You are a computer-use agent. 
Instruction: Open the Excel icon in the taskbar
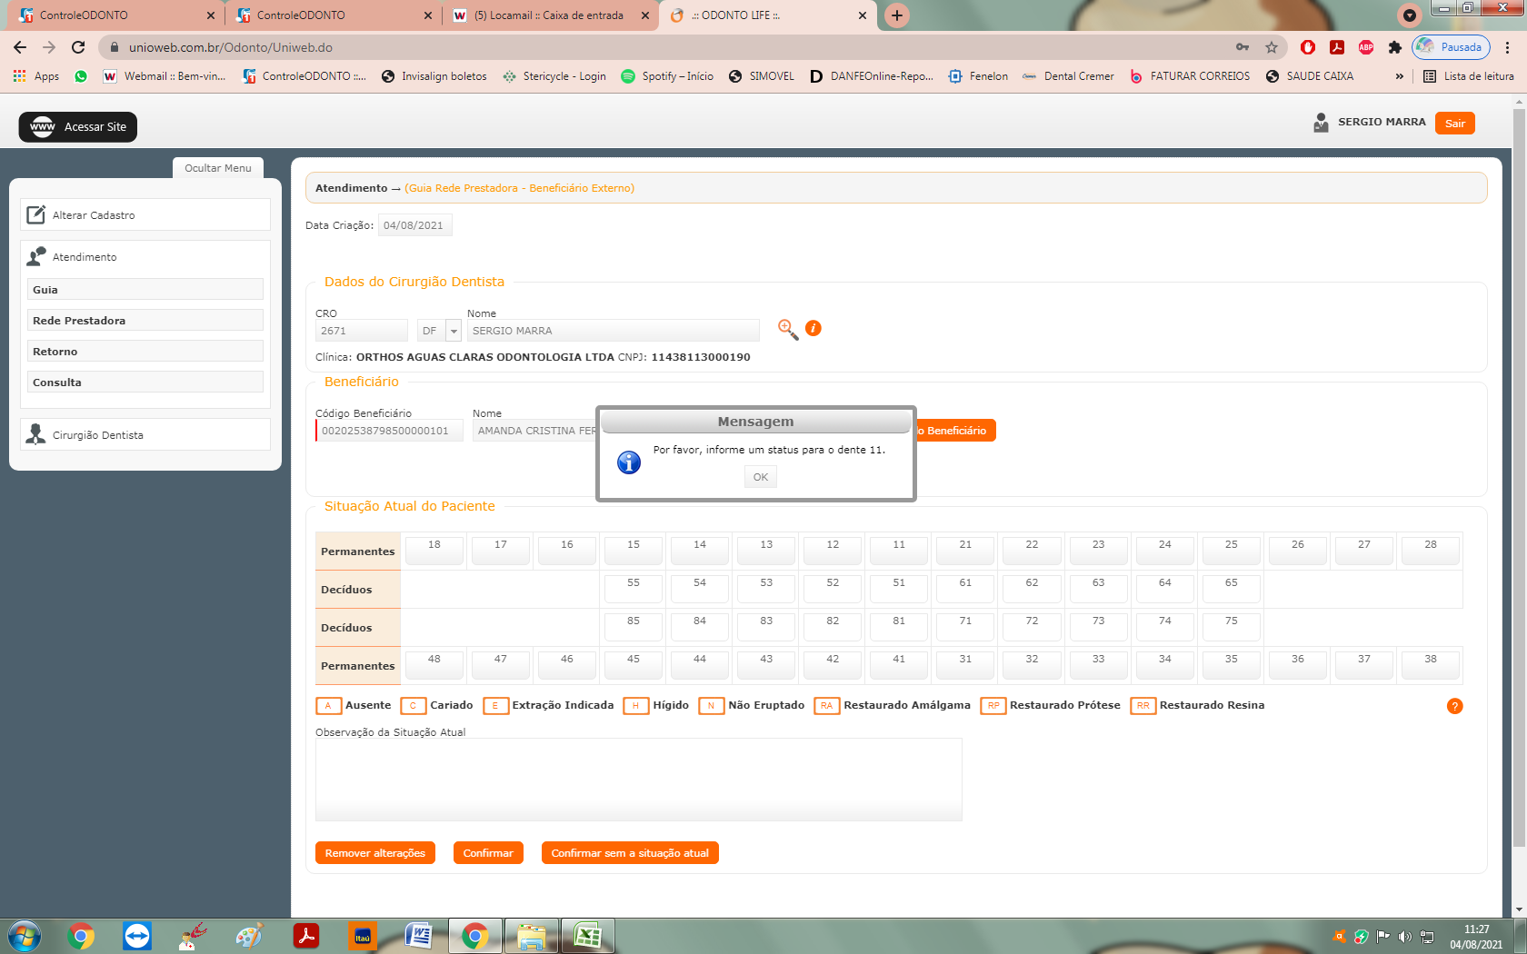pyautogui.click(x=587, y=936)
